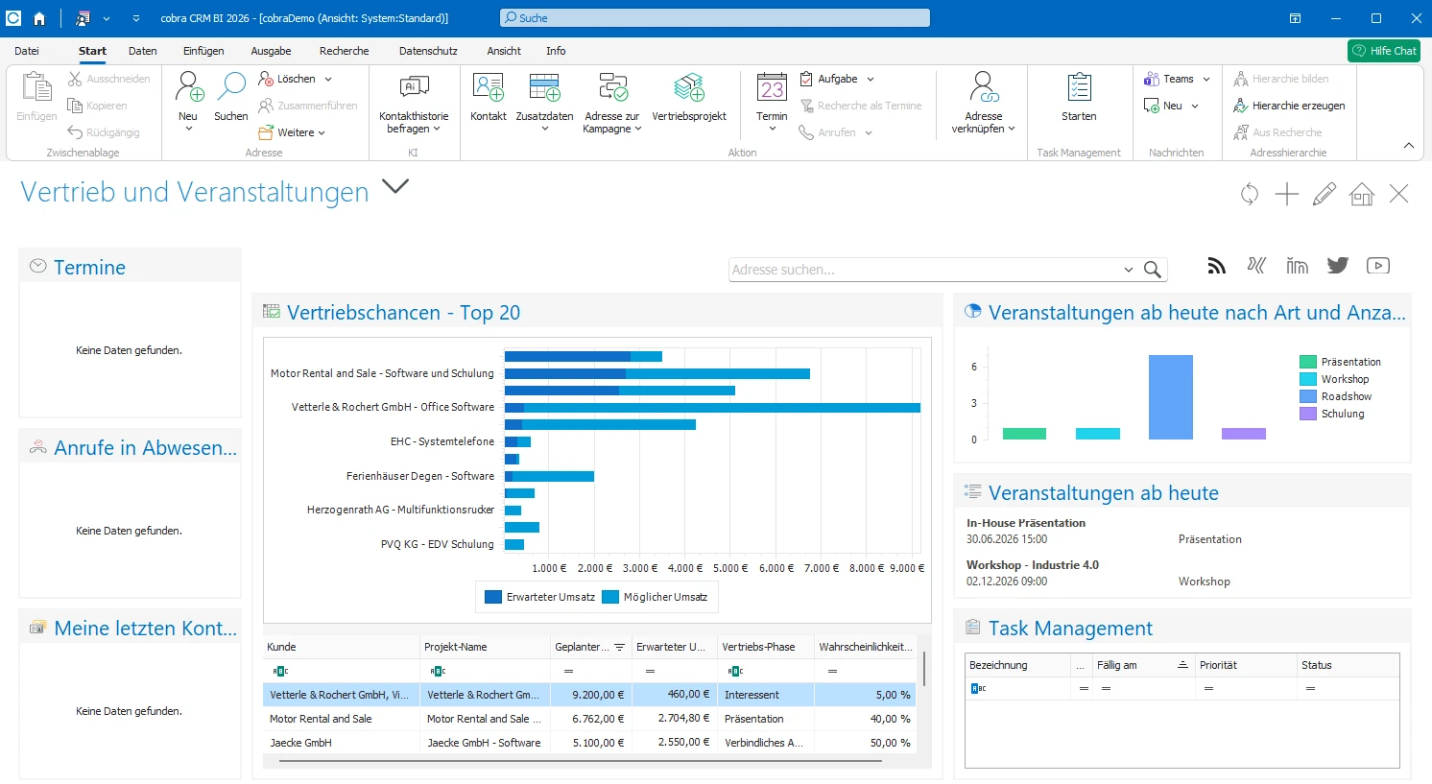Click Adresse zur Kampagne
The height and width of the screenshot is (784, 1432).
(612, 102)
